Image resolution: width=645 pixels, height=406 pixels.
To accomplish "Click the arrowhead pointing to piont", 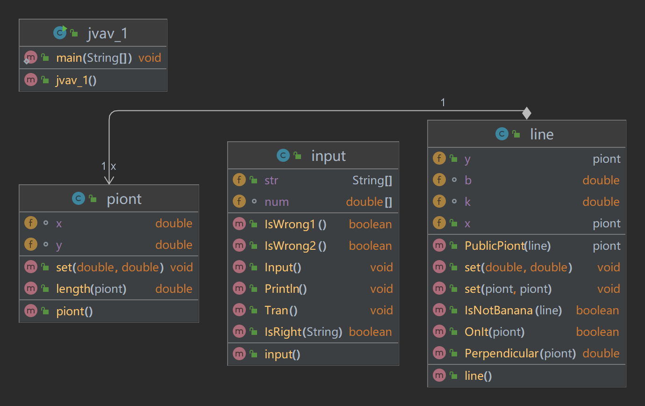I will point(109,181).
